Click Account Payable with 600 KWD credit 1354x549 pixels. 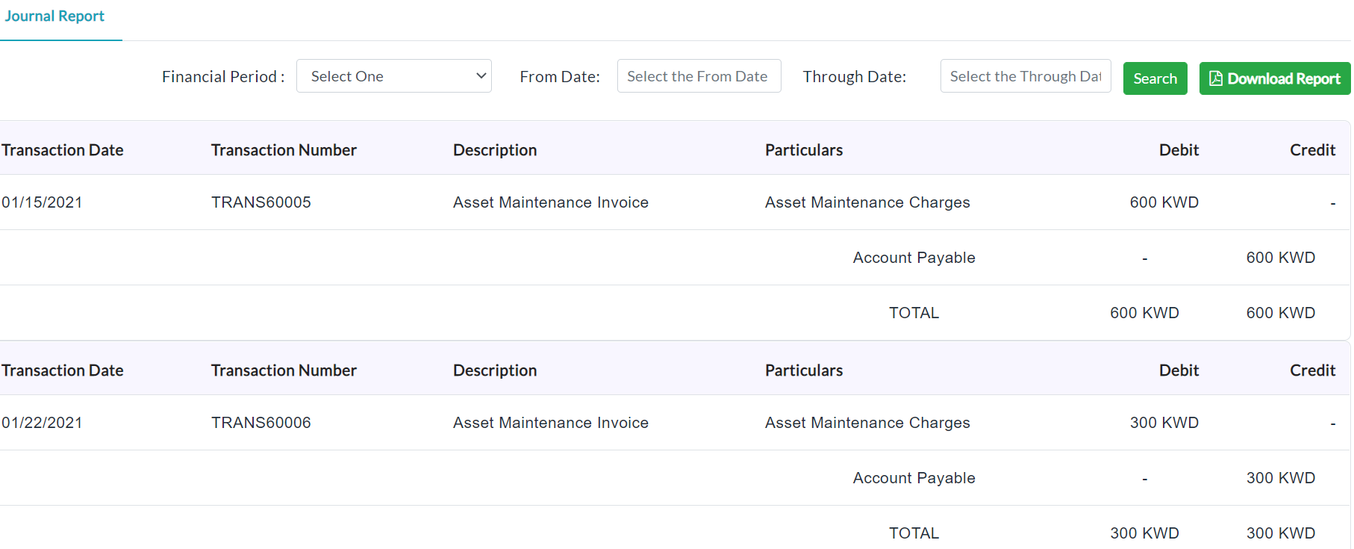point(914,258)
